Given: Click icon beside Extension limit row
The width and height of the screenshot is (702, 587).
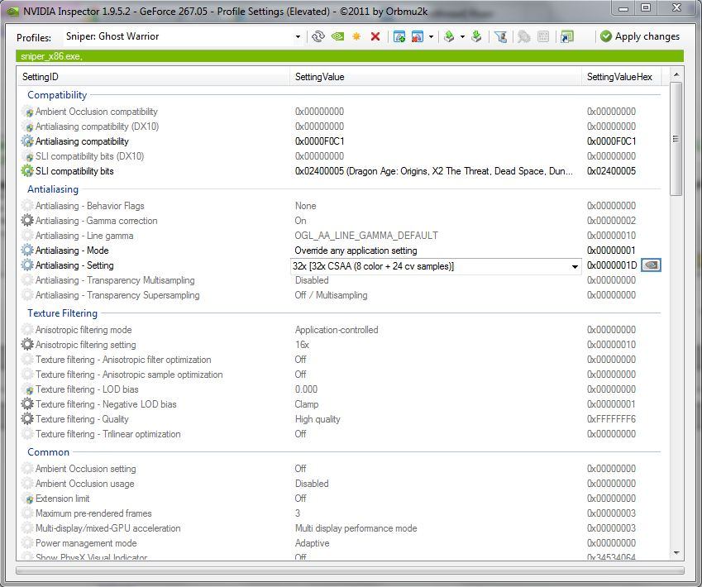Looking at the screenshot, I should tap(28, 499).
